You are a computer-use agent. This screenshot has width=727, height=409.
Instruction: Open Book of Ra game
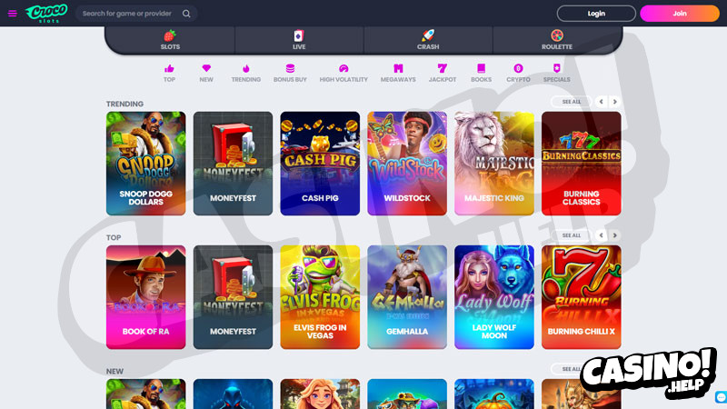145,297
